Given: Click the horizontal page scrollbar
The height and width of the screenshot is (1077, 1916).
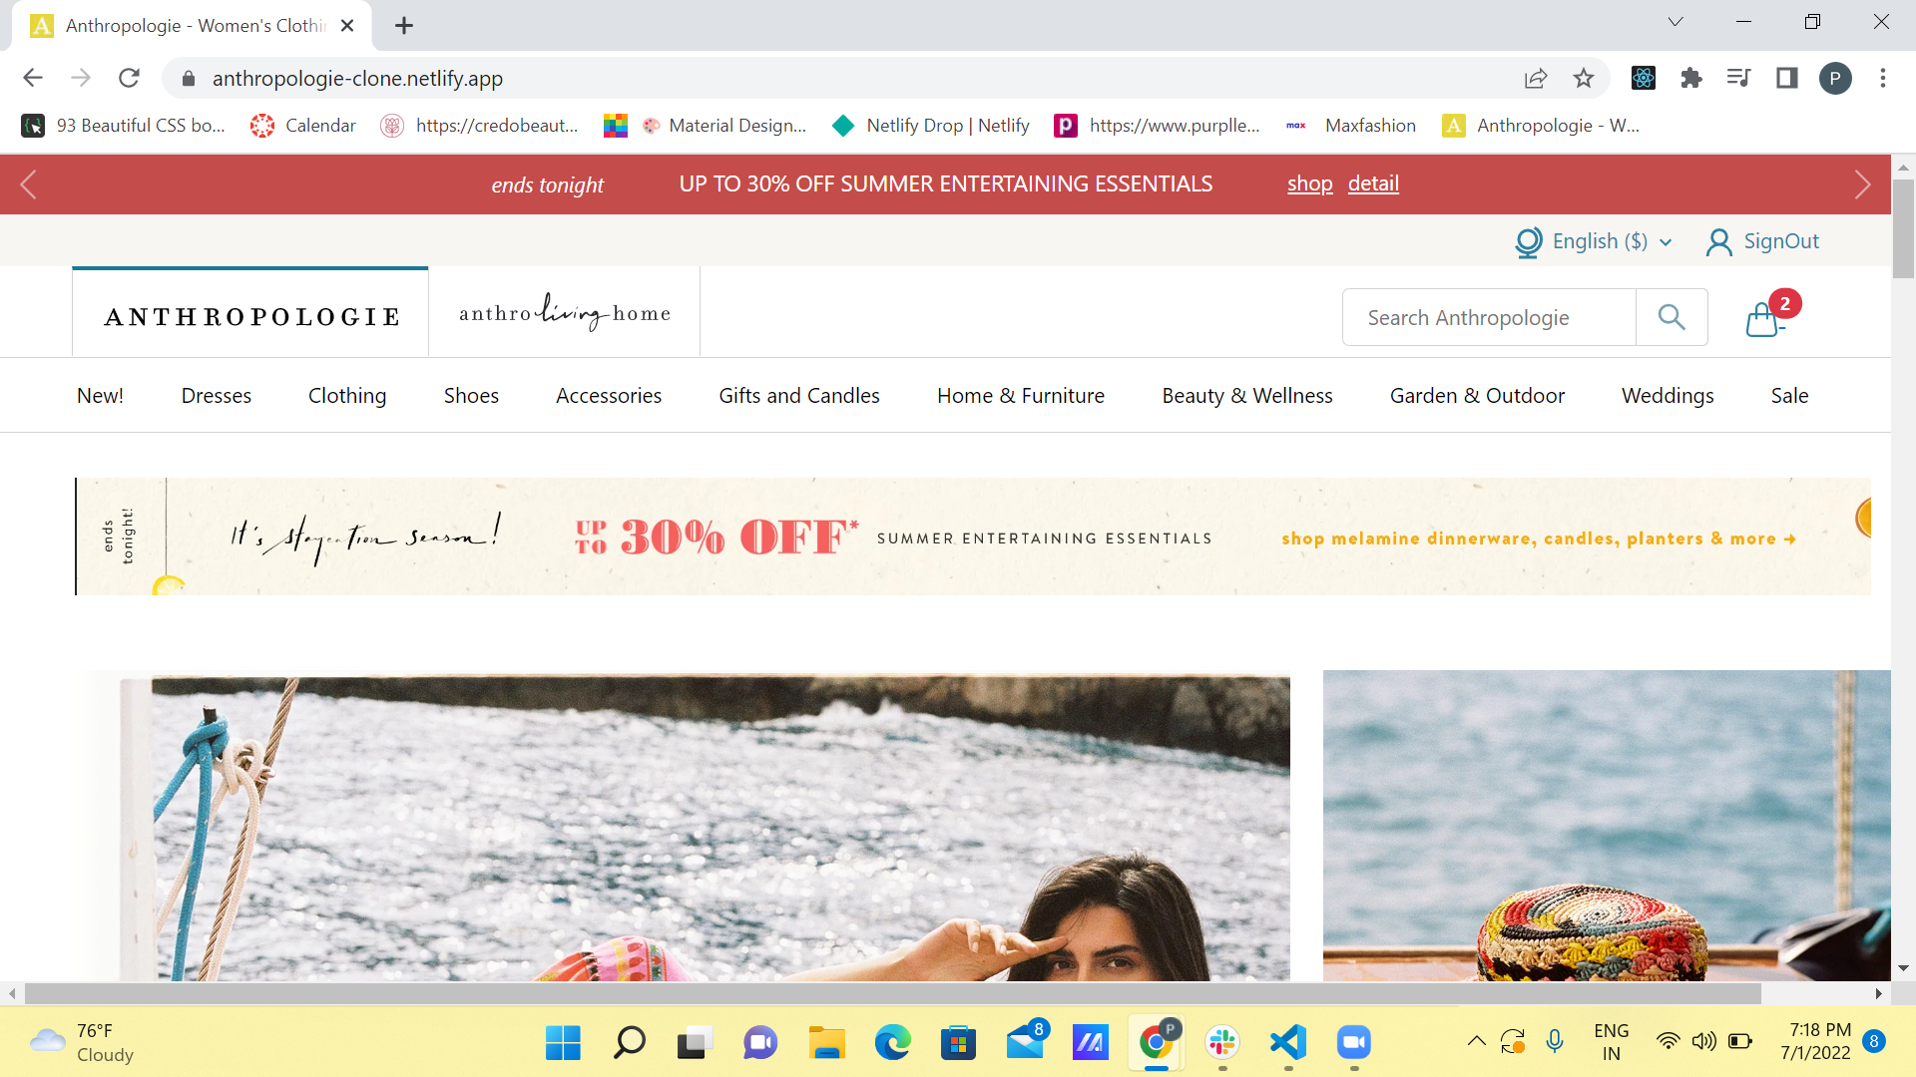Looking at the screenshot, I should pos(892,993).
